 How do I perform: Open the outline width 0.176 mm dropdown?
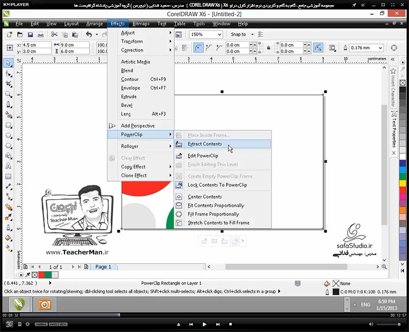(x=380, y=48)
